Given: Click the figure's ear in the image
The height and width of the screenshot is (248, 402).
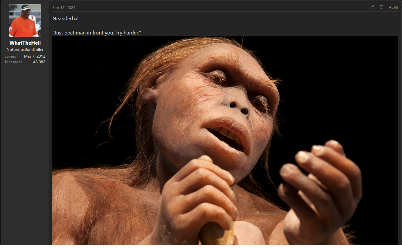Looking at the screenshot, I should coord(149,93).
